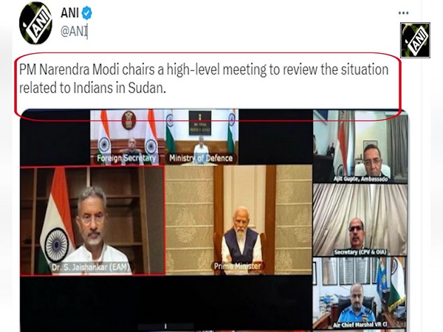The image size is (443, 332).
Task: Click the Prime Minister name label
Action: 237,266
